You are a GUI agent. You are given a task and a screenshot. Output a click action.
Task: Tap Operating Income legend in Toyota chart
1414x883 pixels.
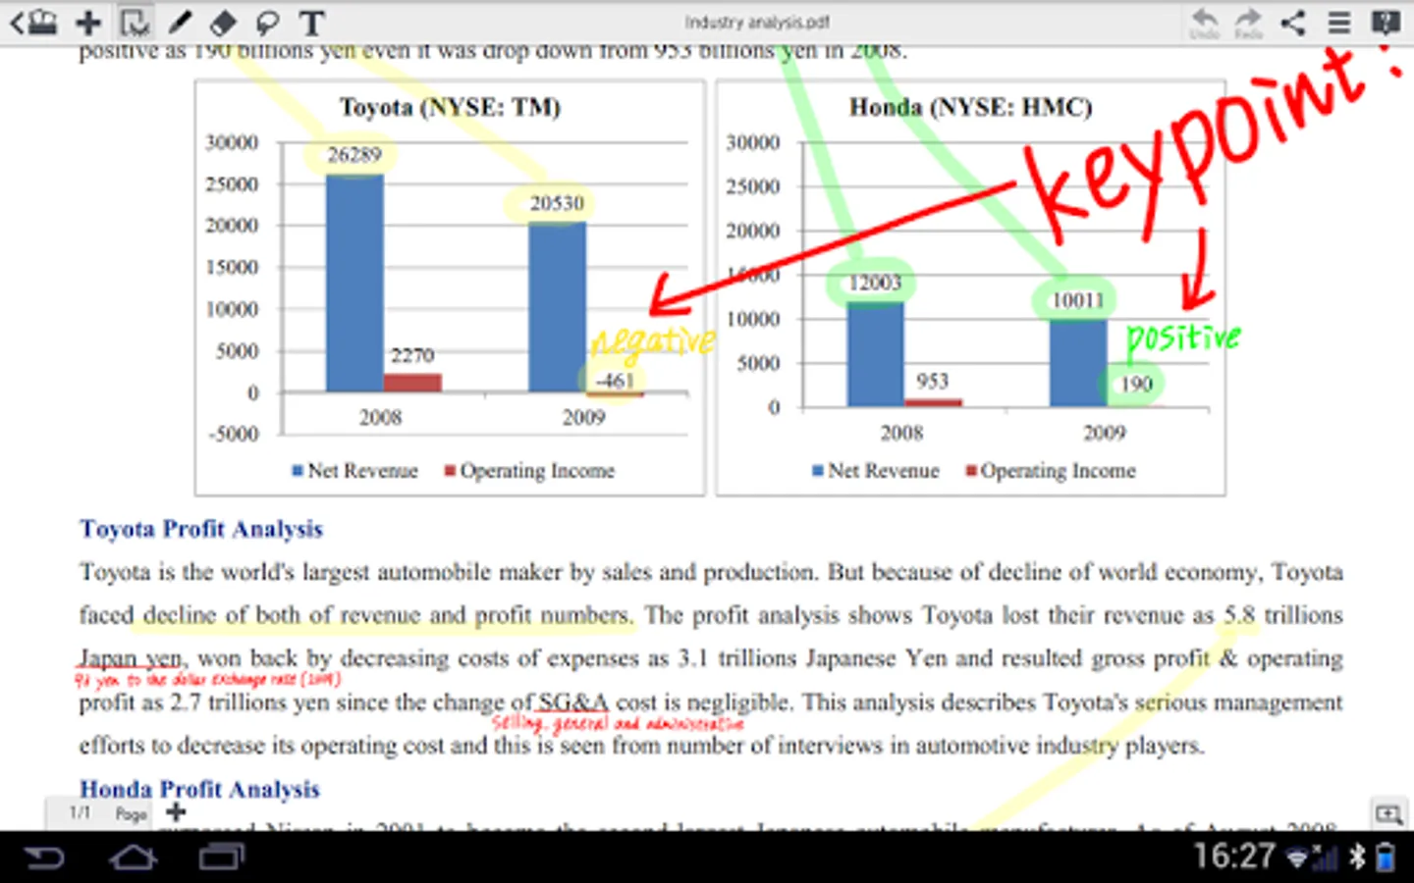coord(529,471)
